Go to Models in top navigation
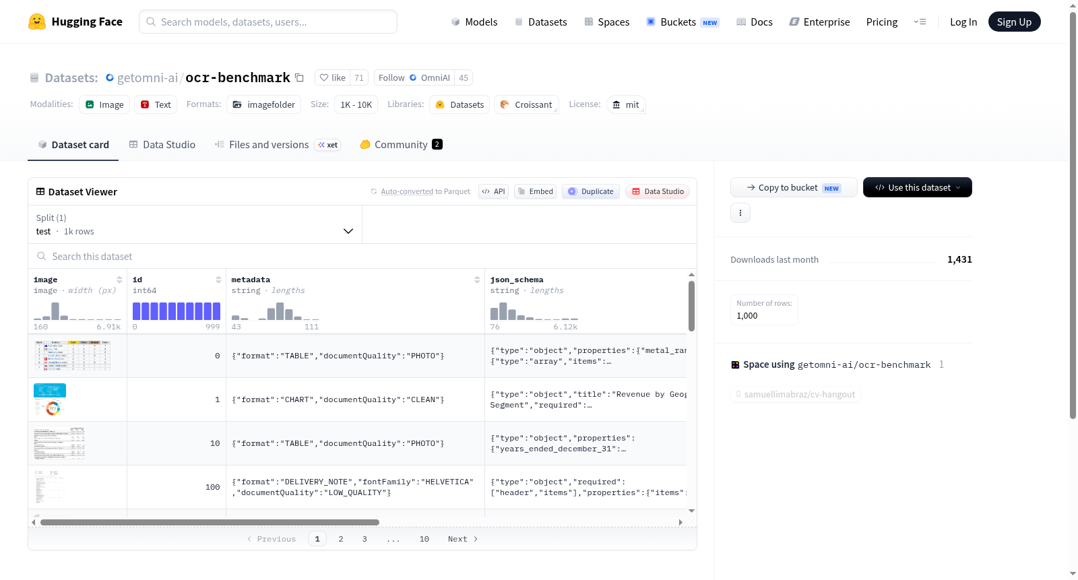 tap(474, 22)
